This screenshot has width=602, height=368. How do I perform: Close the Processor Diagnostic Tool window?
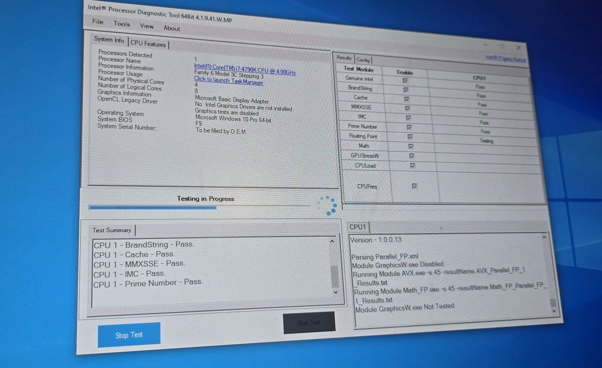pos(518,47)
